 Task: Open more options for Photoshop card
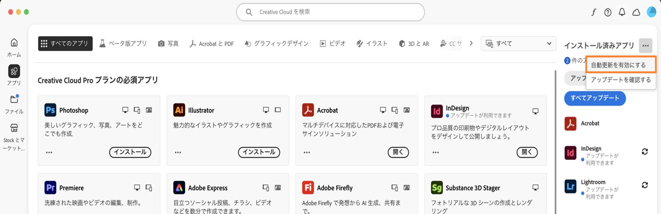(49, 152)
